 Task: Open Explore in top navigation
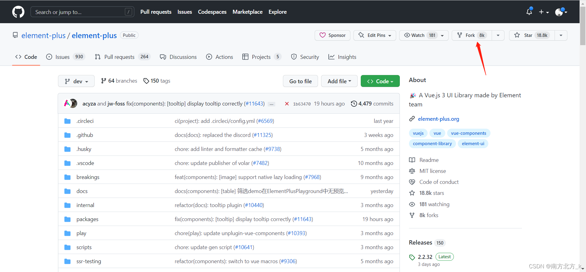point(277,12)
